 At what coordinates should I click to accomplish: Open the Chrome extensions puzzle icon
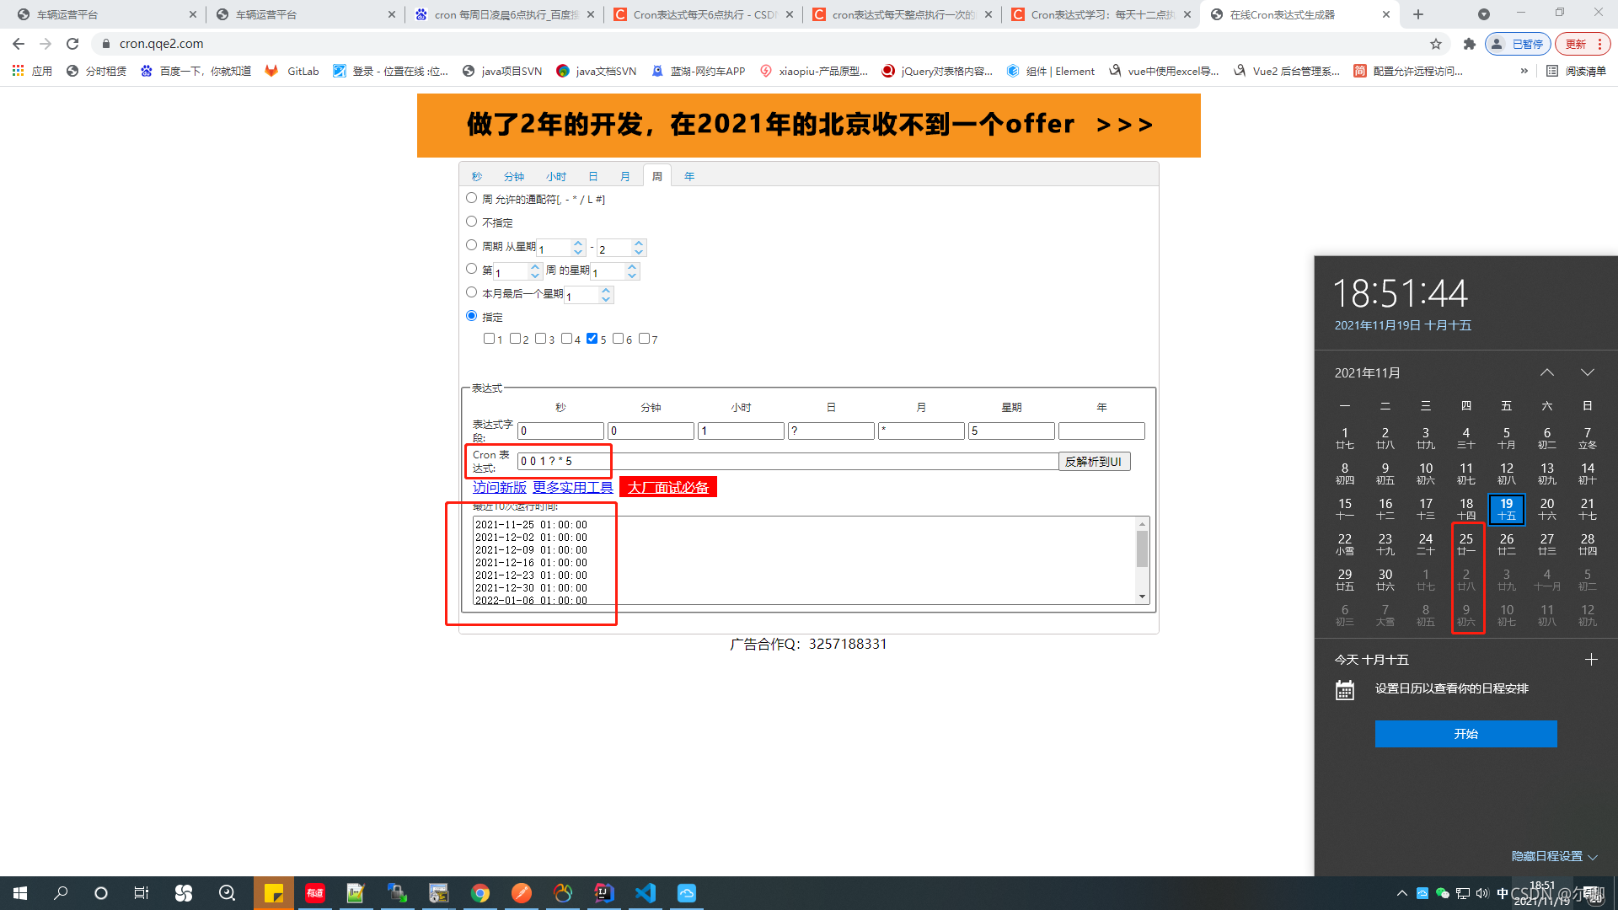pos(1469,44)
